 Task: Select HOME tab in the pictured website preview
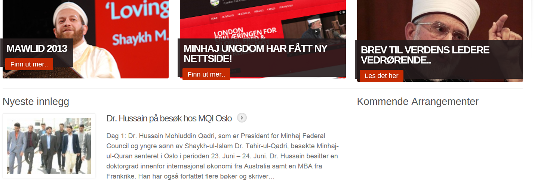pyautogui.click(x=214, y=18)
